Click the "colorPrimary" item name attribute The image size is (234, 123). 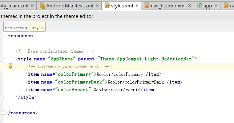coord(75,74)
